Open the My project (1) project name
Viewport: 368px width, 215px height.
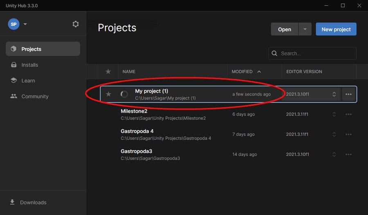151,91
